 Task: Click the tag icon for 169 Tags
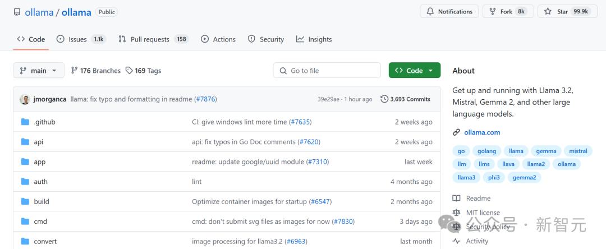pos(129,71)
